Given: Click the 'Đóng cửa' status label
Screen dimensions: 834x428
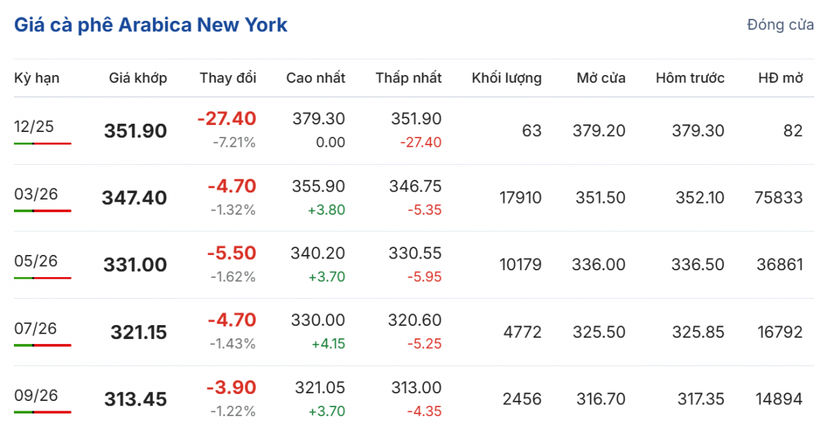Looking at the screenshot, I should 780,25.
